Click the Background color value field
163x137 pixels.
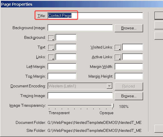pos(66,37)
